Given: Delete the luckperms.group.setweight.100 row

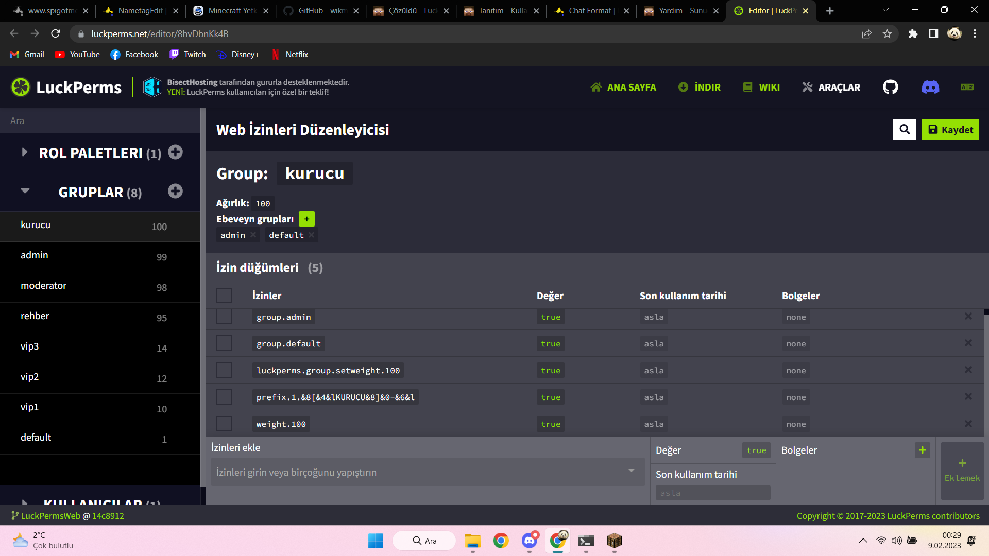Looking at the screenshot, I should click(x=968, y=370).
